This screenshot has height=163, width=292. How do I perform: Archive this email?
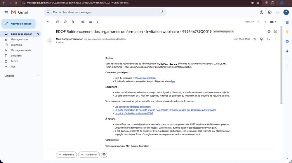click(58, 22)
